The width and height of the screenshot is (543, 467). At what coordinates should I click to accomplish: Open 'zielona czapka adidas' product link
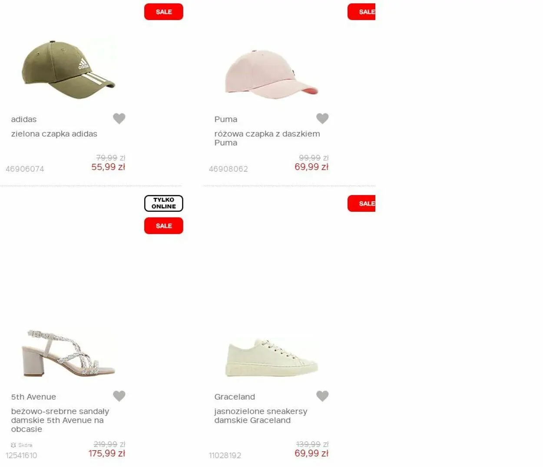pos(54,134)
